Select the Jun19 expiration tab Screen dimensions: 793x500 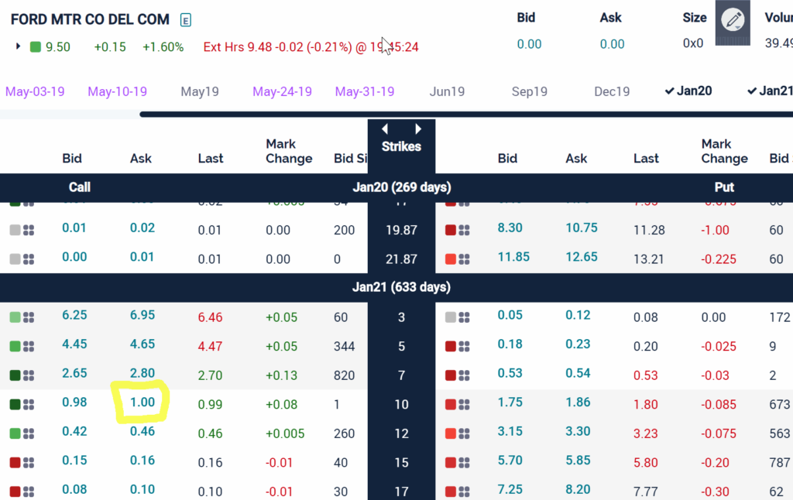[447, 92]
